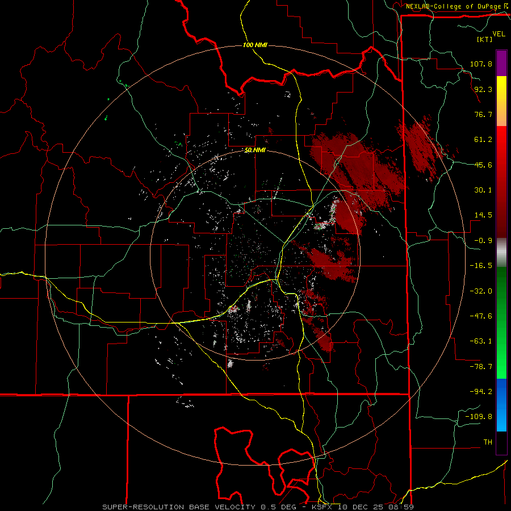
Task: Click the 107.8 legend value
Action: click(481, 64)
